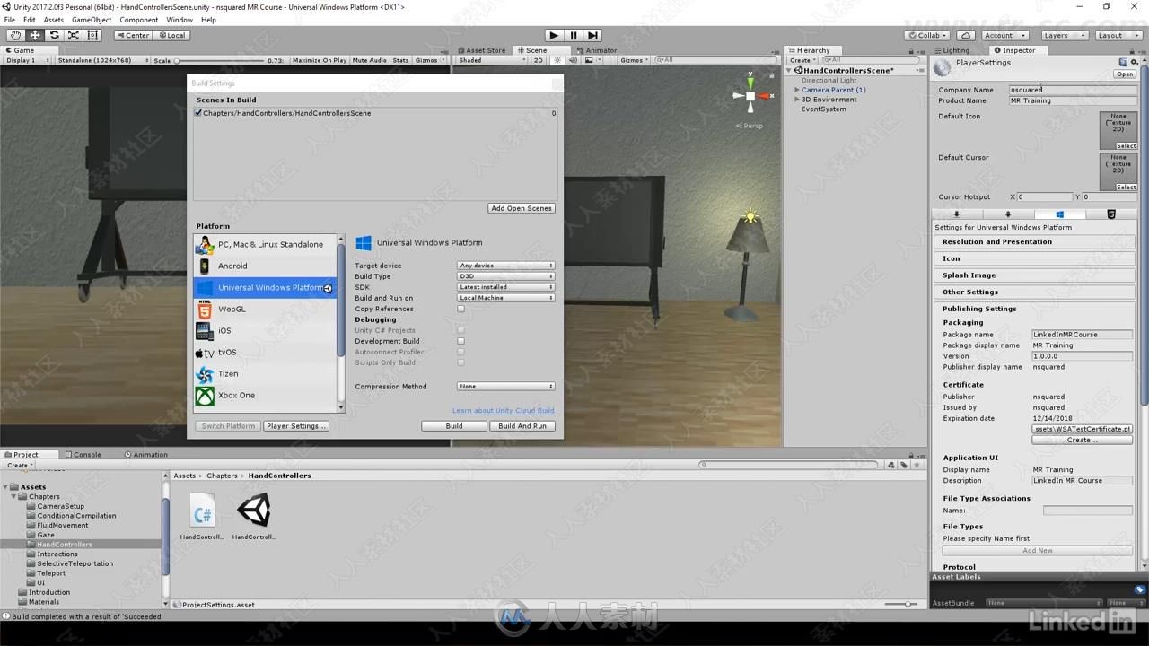Select the Hand tool
Screen dimensions: 1149x646
[x=15, y=35]
